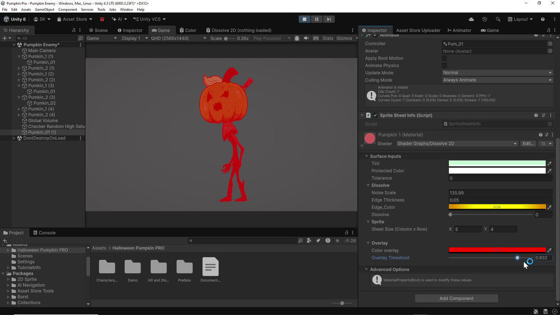The image size is (560, 315).
Task: Pick Avatar object with the circle picker
Action: pos(550,51)
